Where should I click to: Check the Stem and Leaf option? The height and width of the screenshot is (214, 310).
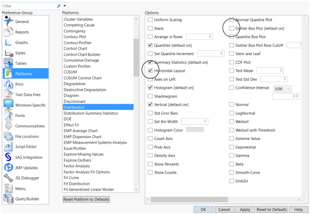232,53
